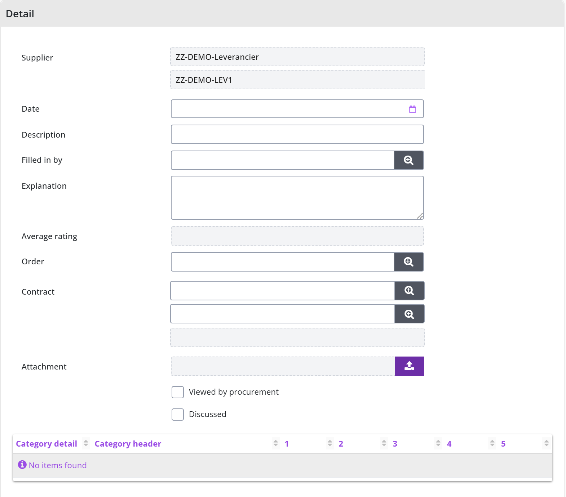This screenshot has height=497, width=566.
Task: Focus the Order input field
Action: tap(283, 262)
